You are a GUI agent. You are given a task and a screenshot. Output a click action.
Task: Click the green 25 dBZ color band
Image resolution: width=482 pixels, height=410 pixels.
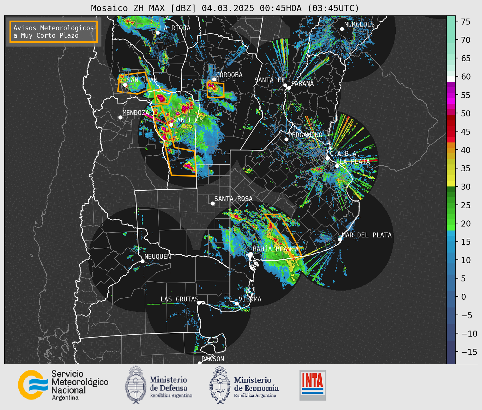[x=451, y=205]
